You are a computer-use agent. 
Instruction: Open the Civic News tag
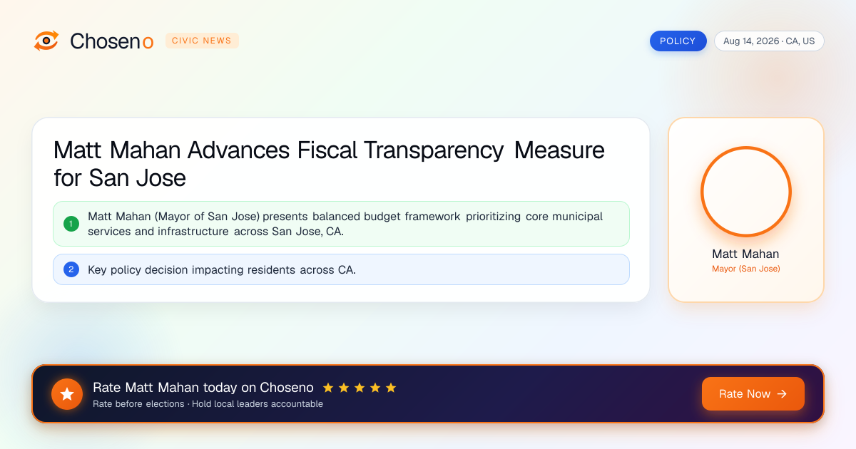point(202,41)
